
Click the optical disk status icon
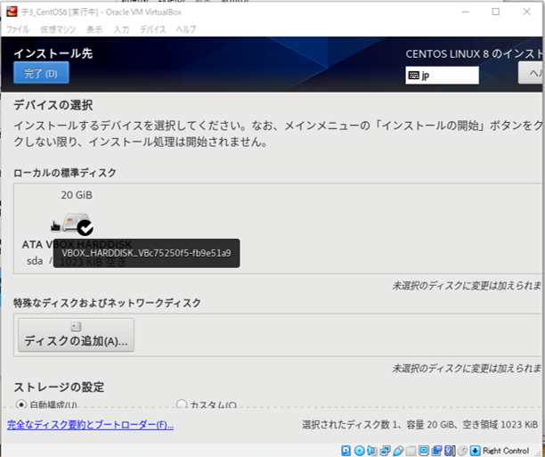(x=360, y=451)
